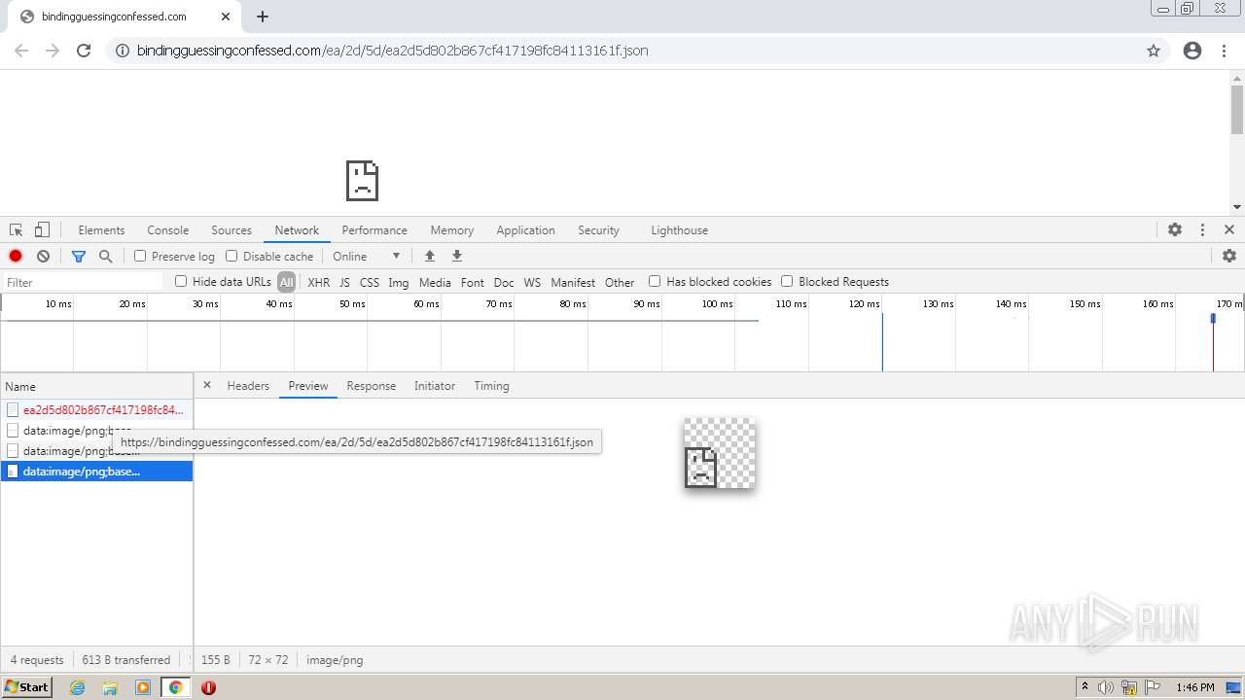Screen dimensions: 1245x700
Task: Open Network panel settings gear
Action: coord(1229,256)
